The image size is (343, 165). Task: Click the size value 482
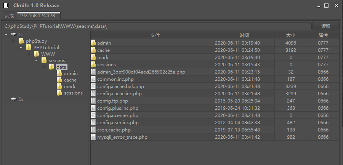pyautogui.click(x=291, y=123)
